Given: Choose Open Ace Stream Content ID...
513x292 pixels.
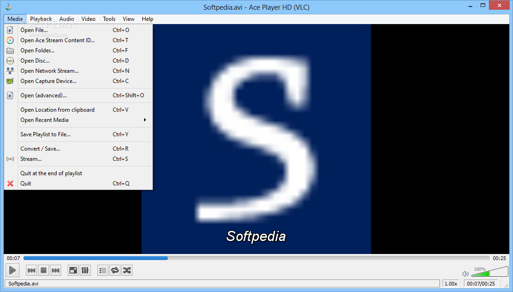Looking at the screenshot, I should (x=78, y=40).
